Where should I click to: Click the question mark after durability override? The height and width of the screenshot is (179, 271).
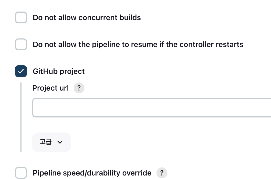162,173
